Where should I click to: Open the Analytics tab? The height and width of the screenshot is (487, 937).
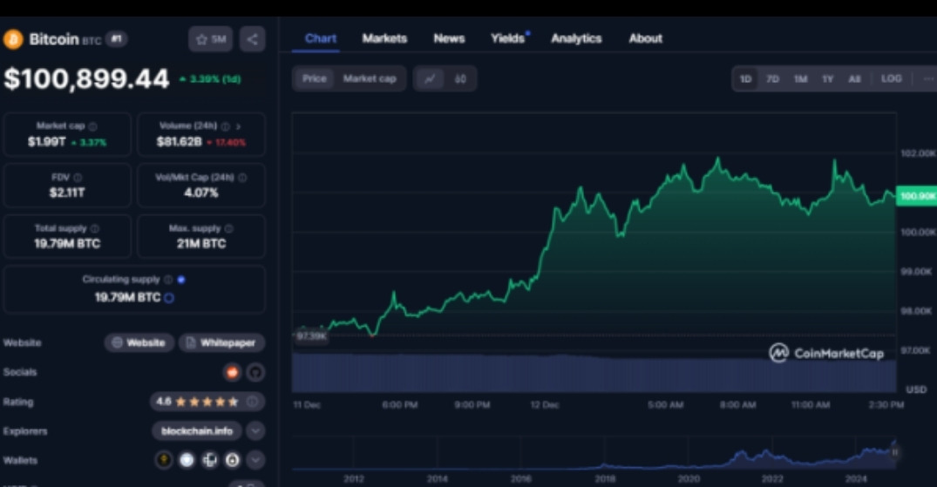[x=576, y=38]
